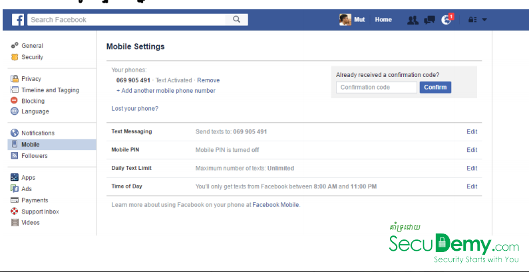
Task: Click the Security badge icon
Action: point(15,57)
